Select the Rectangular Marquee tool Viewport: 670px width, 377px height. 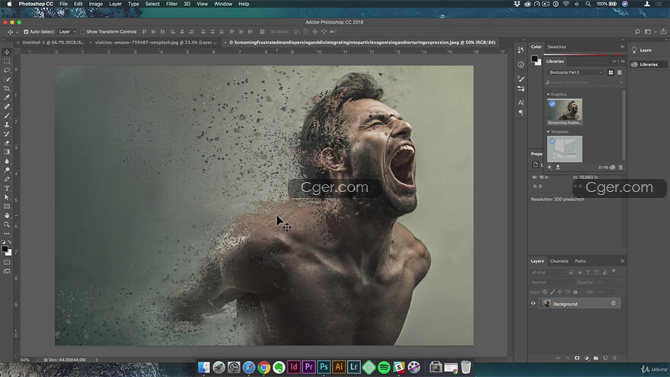[6, 61]
